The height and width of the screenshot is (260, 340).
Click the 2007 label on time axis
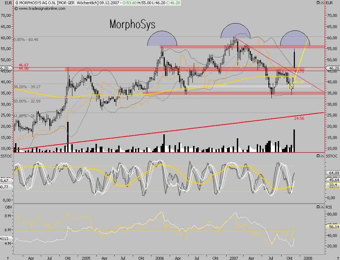pyautogui.click(x=234, y=258)
